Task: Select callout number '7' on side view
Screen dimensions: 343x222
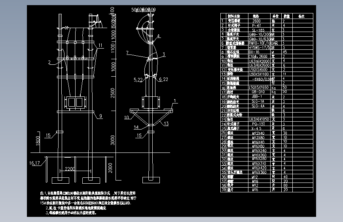Action: [x=127, y=53]
